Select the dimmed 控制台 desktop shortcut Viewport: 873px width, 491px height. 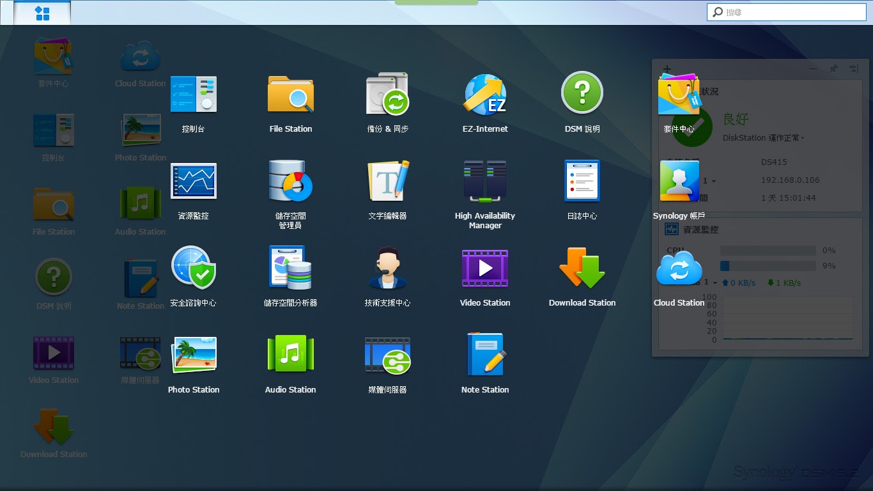coord(54,137)
